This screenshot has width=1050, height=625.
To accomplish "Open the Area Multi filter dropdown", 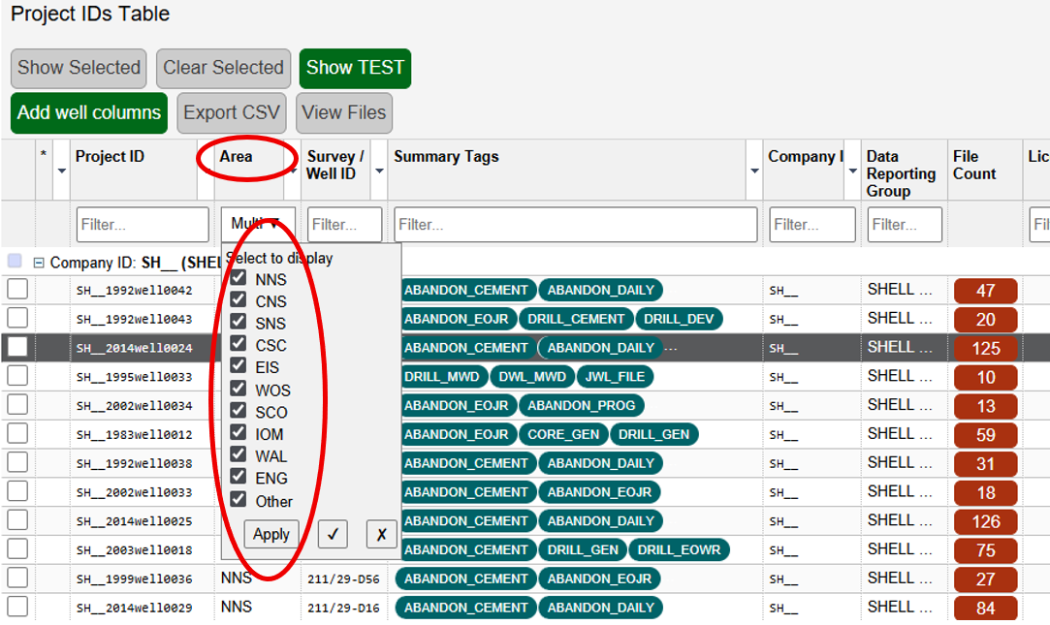I will click(x=257, y=224).
